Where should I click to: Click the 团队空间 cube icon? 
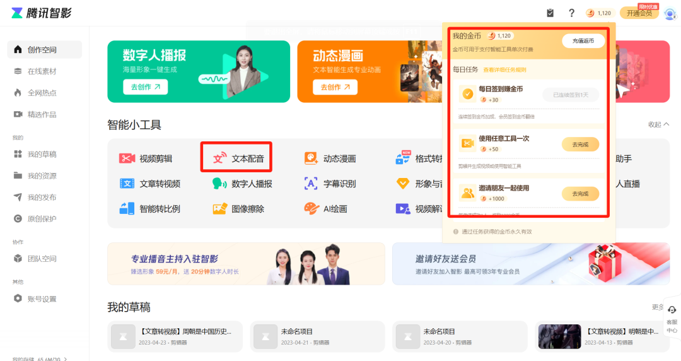click(18, 258)
